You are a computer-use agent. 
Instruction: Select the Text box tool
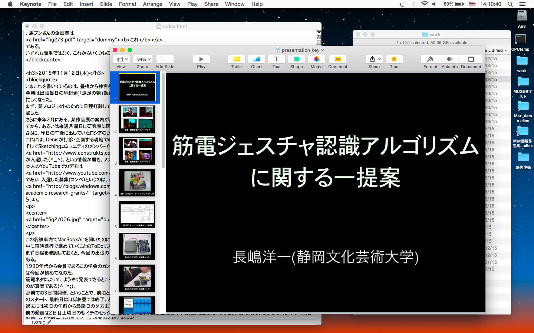point(276,59)
